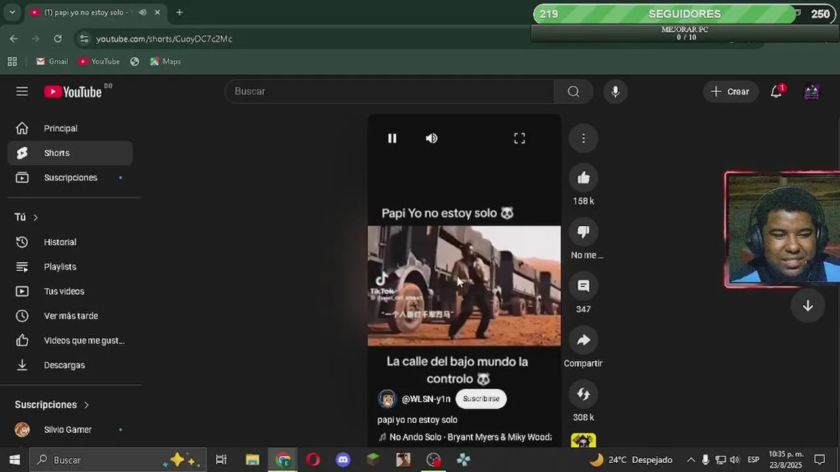View site information icon in address bar
The width and height of the screenshot is (840, 472).
point(83,39)
